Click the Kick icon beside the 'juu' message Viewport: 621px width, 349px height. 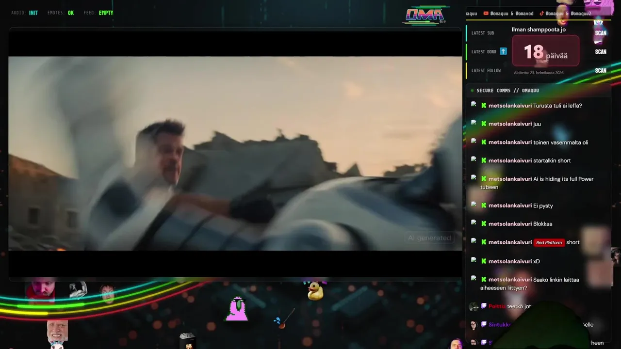[x=484, y=124]
